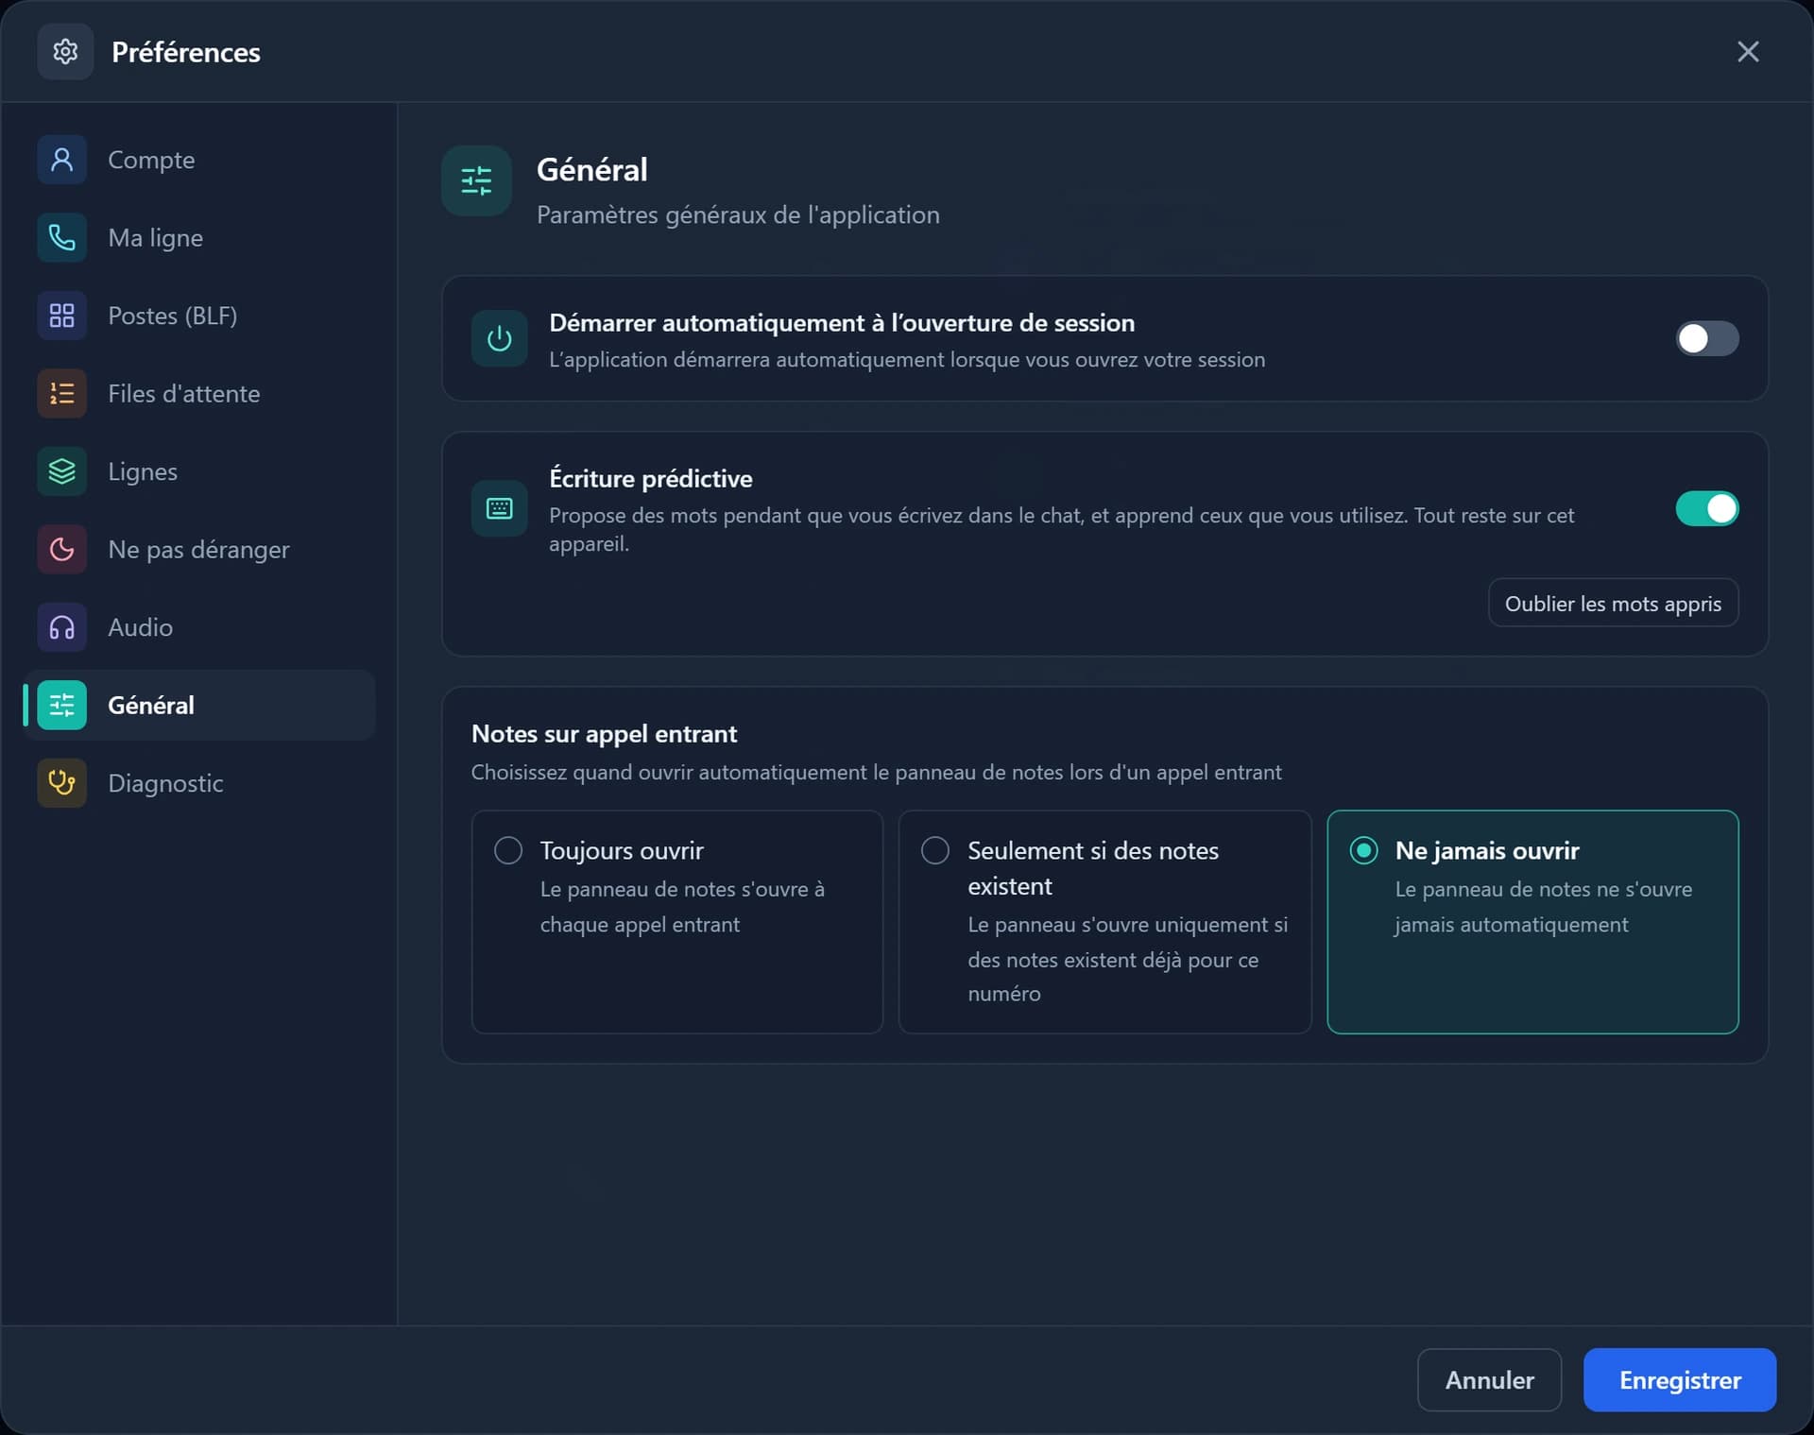
Task: Click the Annuler button
Action: (1489, 1379)
